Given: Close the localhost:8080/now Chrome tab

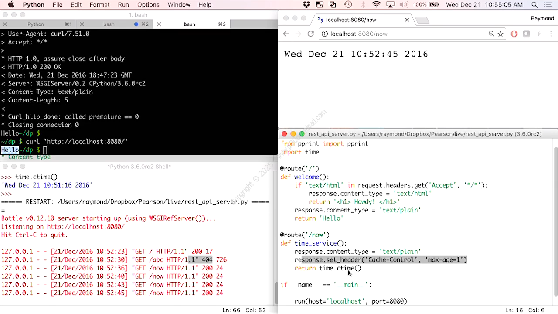Looking at the screenshot, I should click(407, 20).
